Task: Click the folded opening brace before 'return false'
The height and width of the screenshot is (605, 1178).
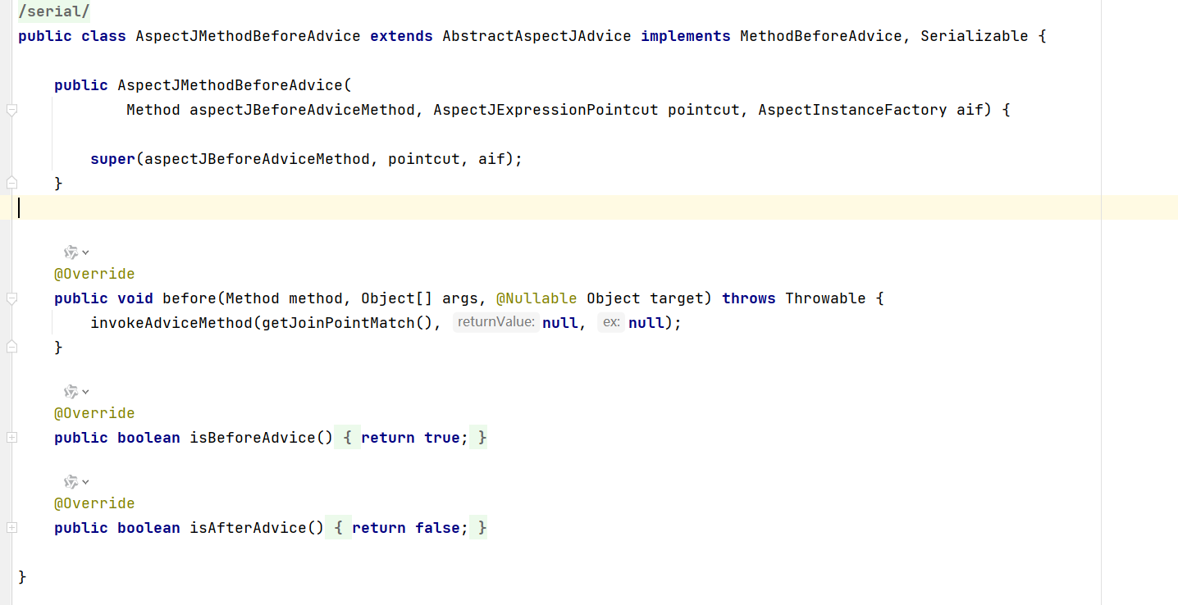Action: (338, 528)
